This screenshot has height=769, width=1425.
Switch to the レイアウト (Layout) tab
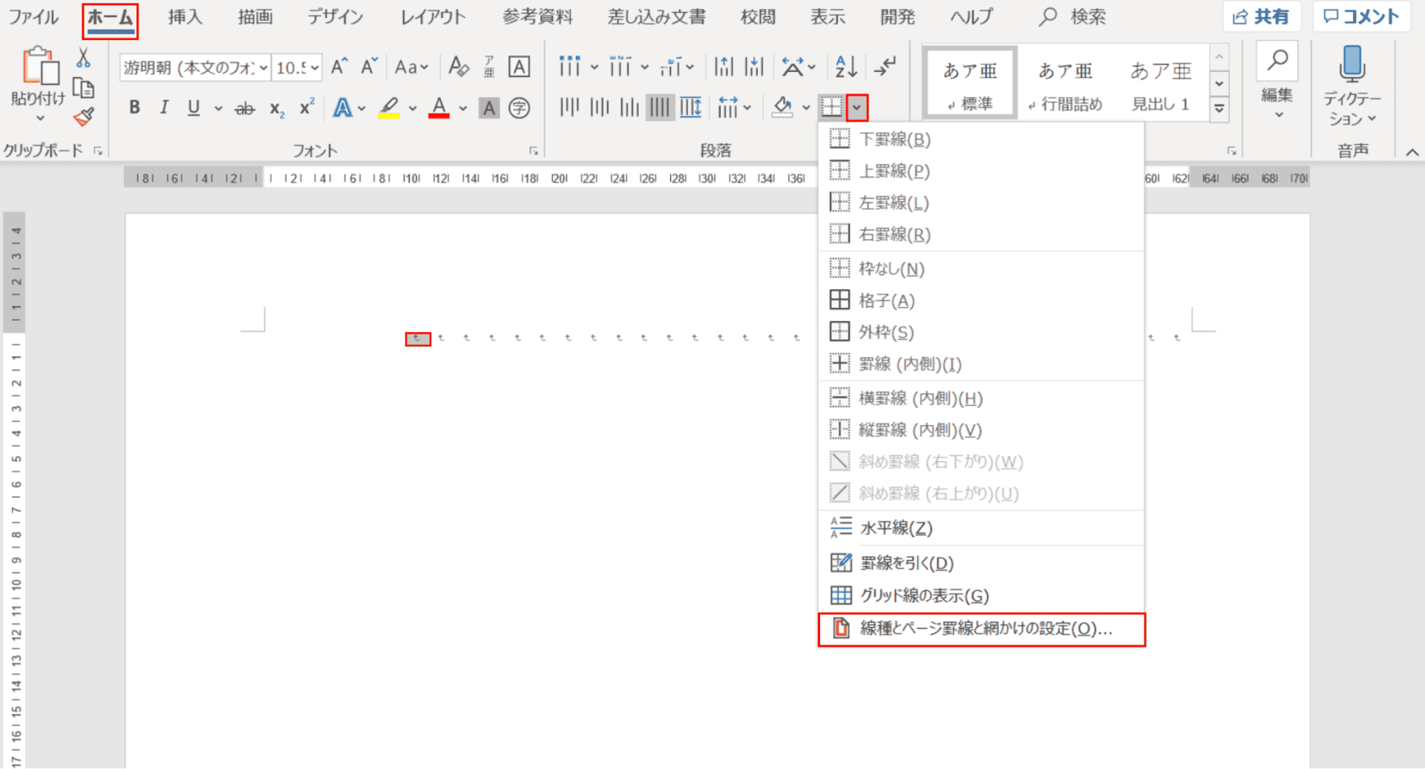click(433, 17)
